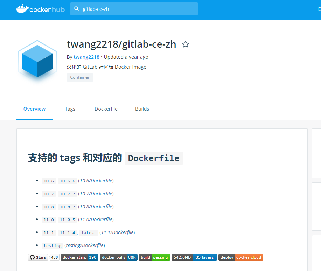Screen dimensions: 321x271
Task: Click the 11.1 tag code
Action: [x=49, y=233]
